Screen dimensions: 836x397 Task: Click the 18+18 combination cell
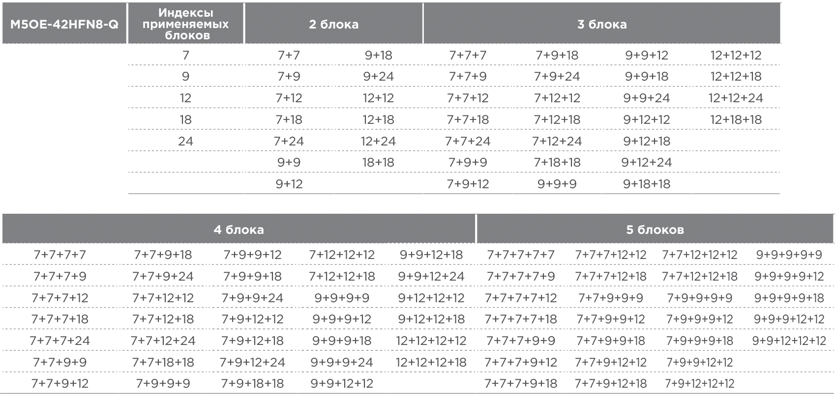pos(378,163)
